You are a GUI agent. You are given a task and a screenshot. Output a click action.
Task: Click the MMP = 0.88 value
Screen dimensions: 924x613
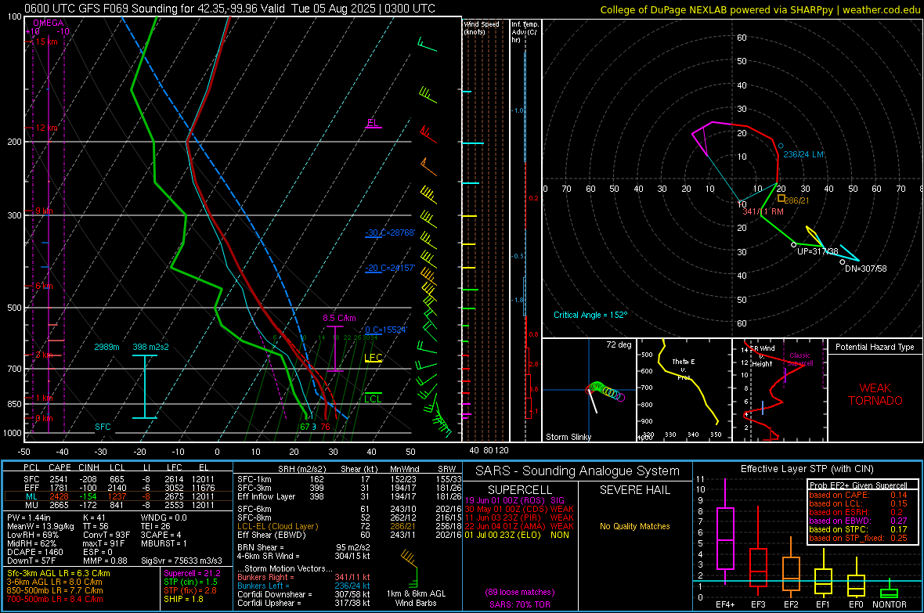(x=104, y=561)
